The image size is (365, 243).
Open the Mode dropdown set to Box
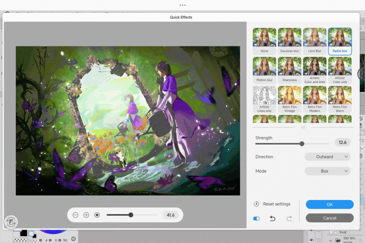pyautogui.click(x=327, y=171)
